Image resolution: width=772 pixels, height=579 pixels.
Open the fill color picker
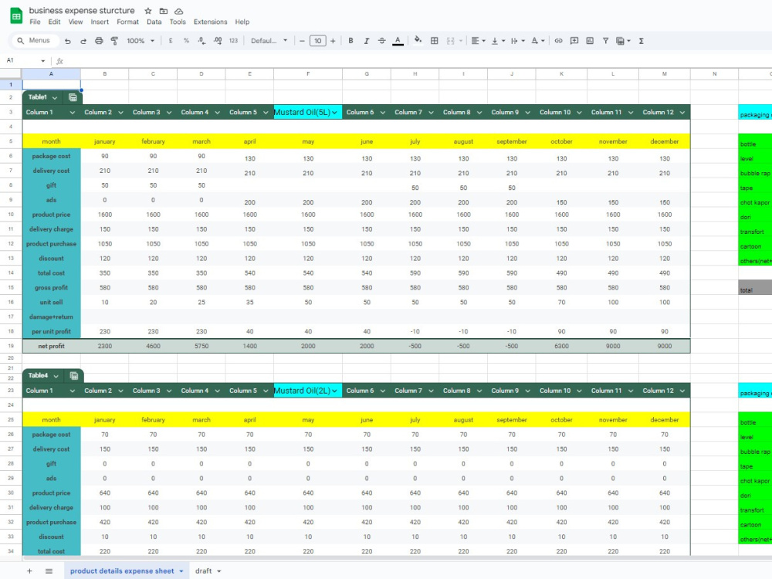click(x=418, y=41)
